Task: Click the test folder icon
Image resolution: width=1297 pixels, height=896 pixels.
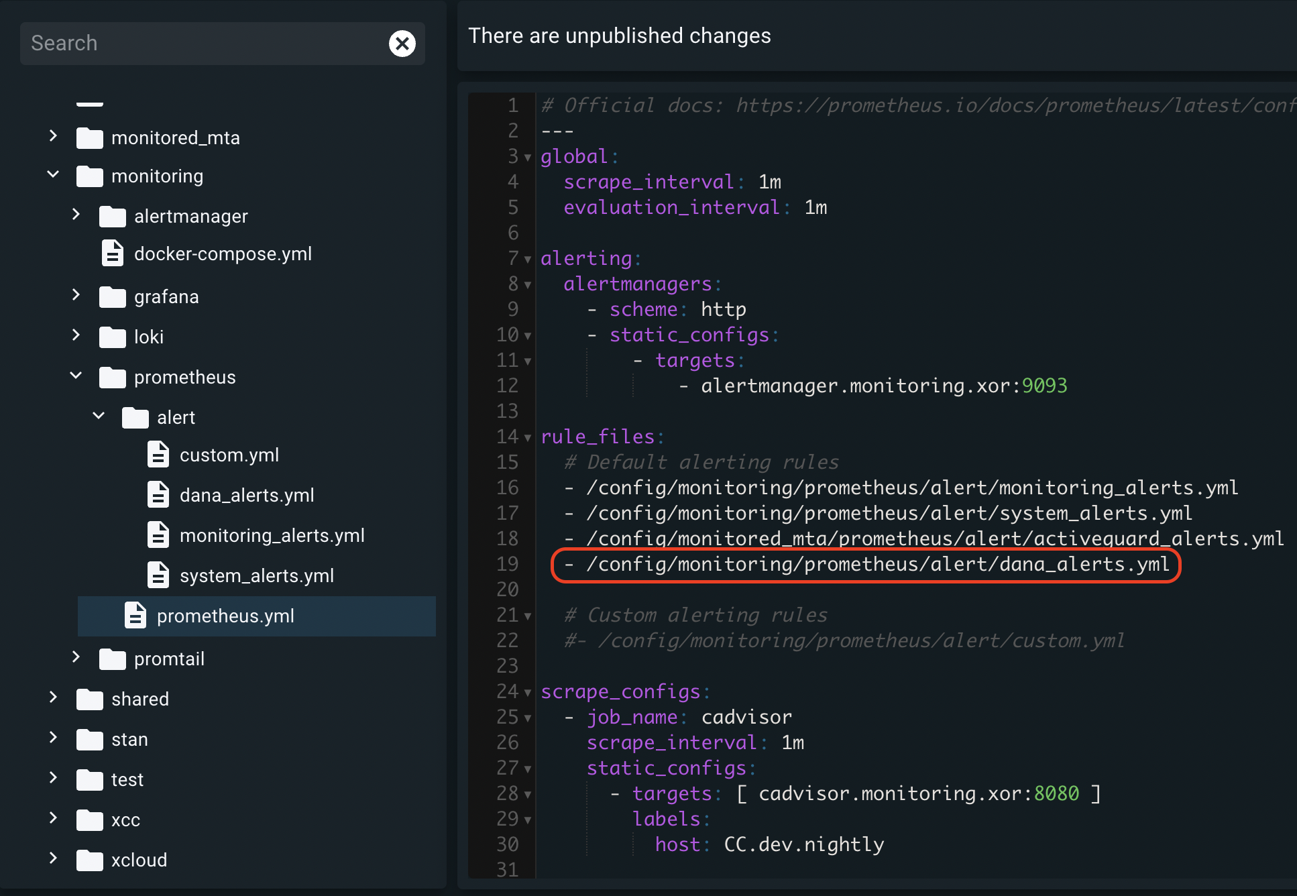Action: coord(90,780)
